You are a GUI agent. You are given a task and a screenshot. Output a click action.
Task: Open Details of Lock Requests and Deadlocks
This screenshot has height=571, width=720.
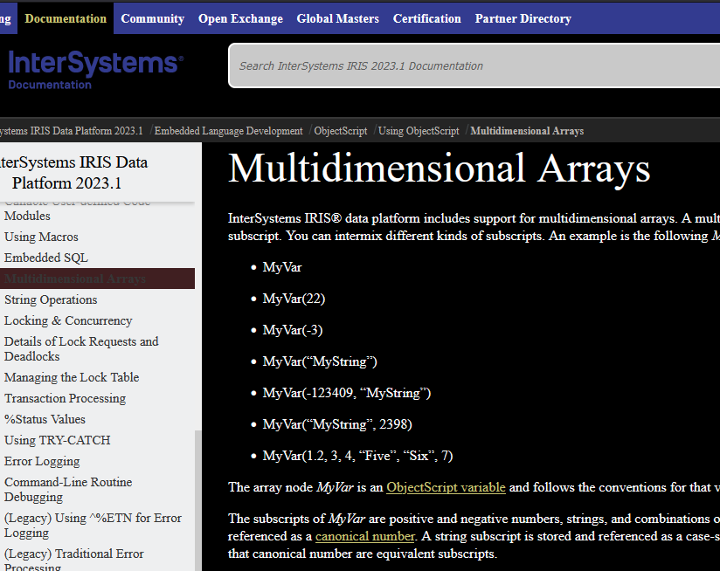pyautogui.click(x=81, y=349)
